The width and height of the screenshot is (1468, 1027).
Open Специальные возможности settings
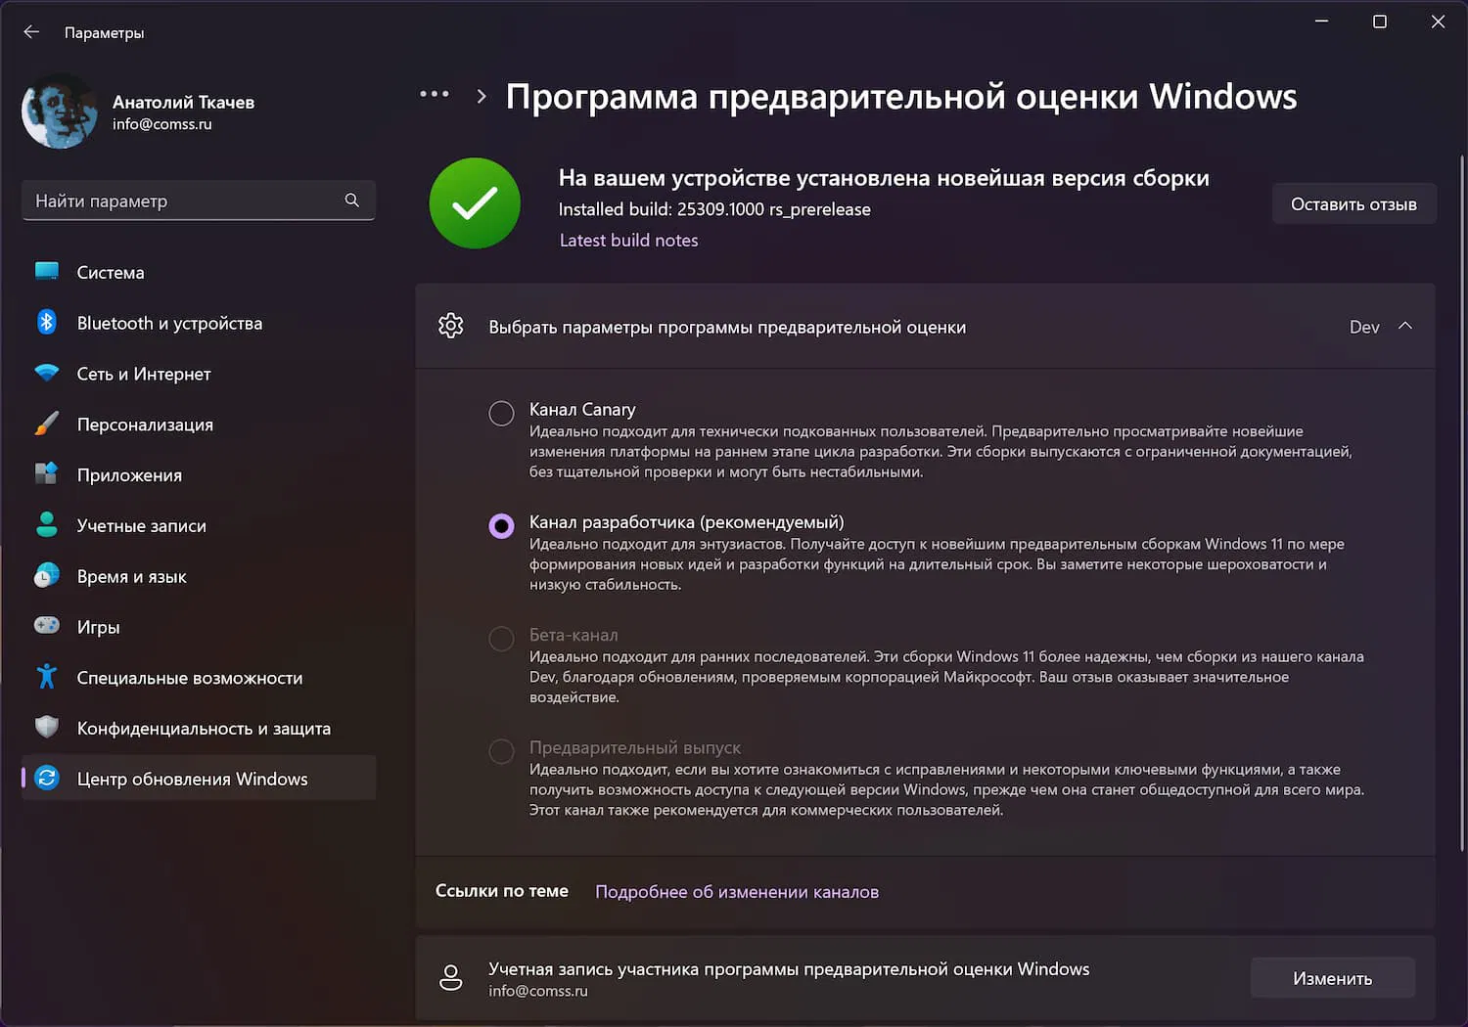[x=199, y=678]
